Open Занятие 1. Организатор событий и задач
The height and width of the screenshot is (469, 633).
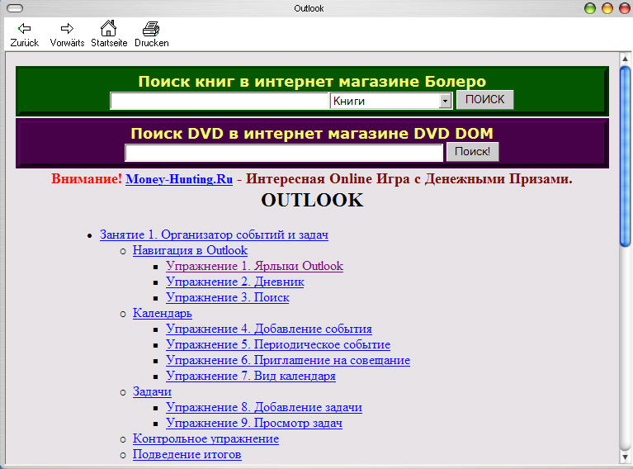(x=214, y=234)
